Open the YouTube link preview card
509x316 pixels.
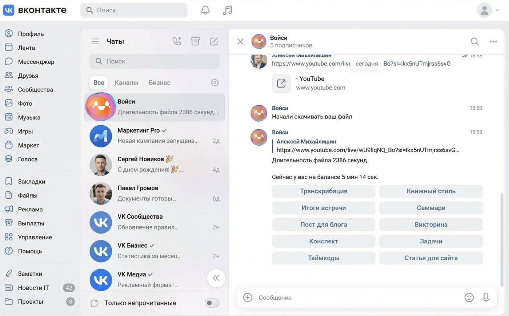309,83
